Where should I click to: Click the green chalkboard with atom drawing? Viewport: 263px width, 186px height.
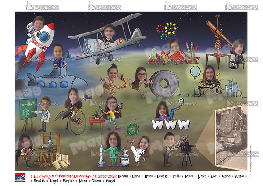28,109
